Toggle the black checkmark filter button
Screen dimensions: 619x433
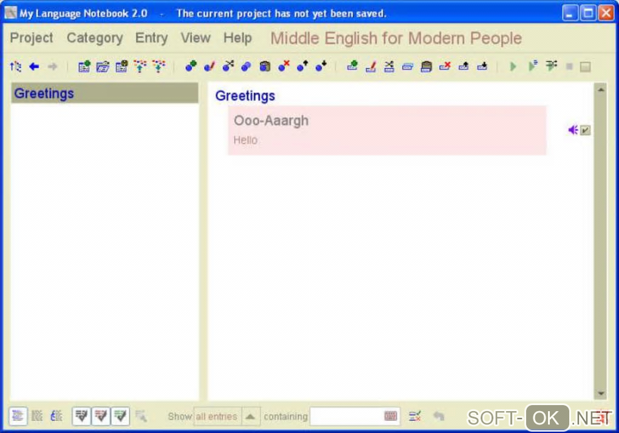(x=81, y=416)
